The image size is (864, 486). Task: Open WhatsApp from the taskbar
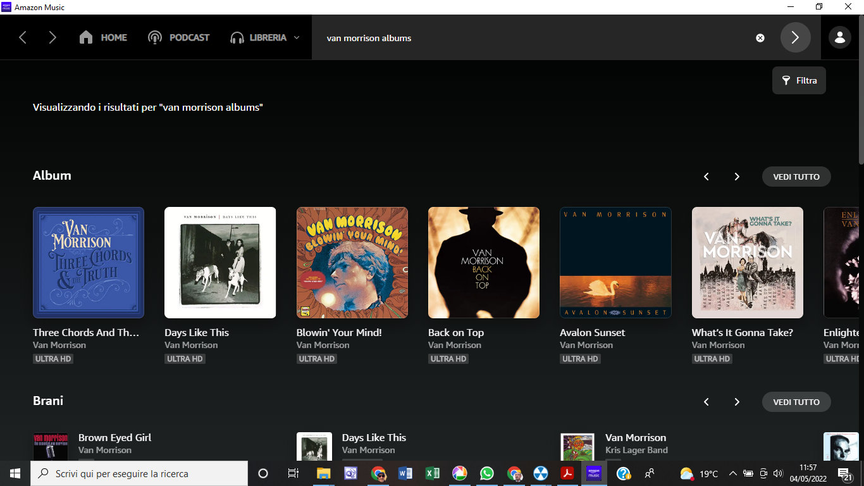tap(486, 473)
